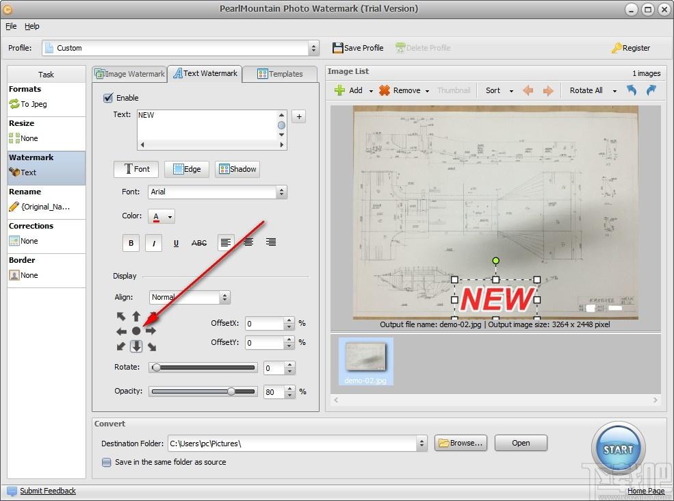Align watermark to bottom-left arrow
Image resolution: width=674 pixels, height=501 pixels.
pos(121,346)
